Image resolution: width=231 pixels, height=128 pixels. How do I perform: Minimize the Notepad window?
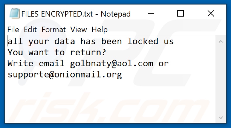pos(151,14)
